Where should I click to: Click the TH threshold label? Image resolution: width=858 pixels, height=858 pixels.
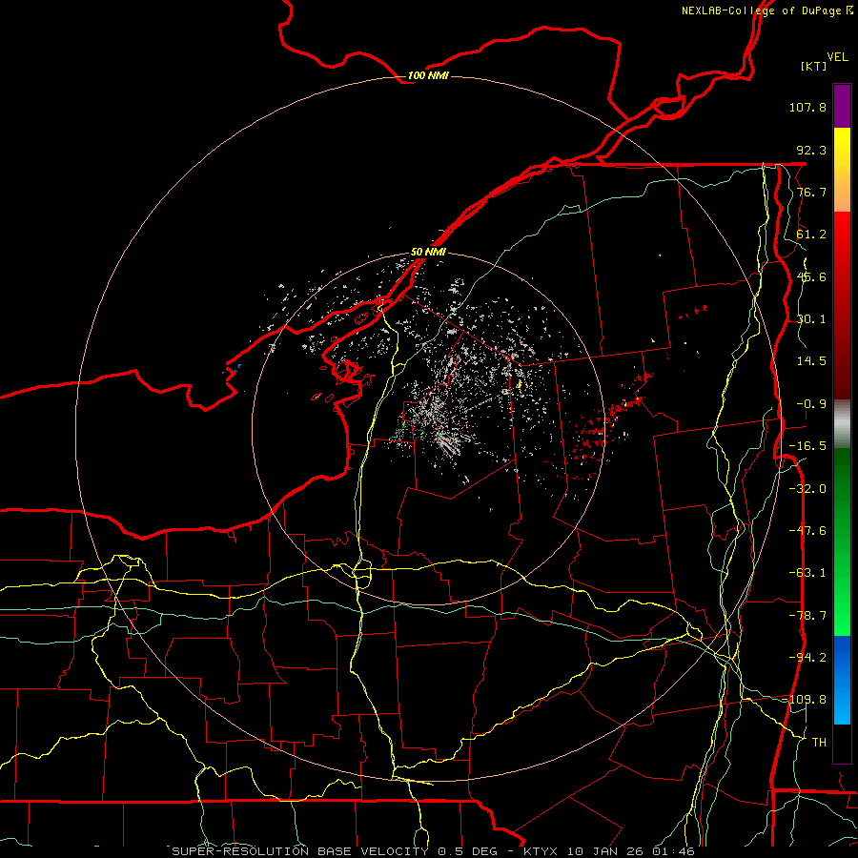[x=819, y=743]
